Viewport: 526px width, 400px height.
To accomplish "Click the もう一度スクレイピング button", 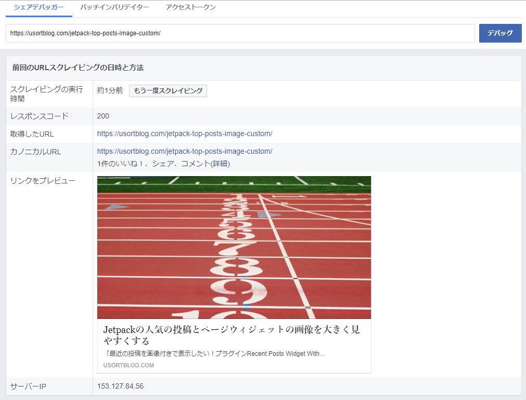I will tap(168, 91).
